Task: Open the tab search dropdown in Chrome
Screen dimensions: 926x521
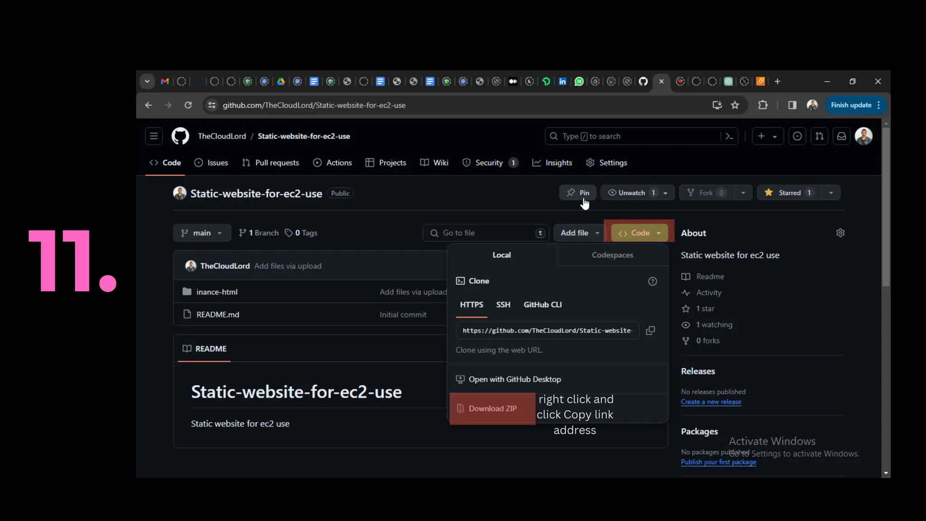Action: pos(147,81)
